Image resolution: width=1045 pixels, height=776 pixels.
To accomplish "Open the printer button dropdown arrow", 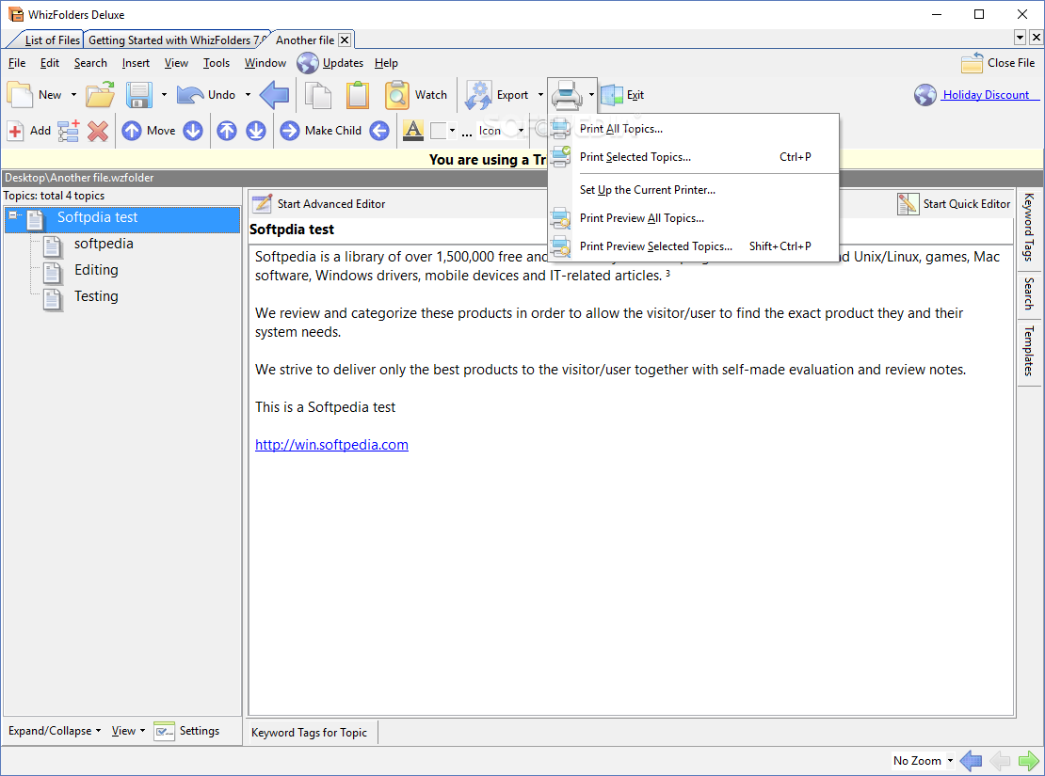I will pyautogui.click(x=591, y=95).
